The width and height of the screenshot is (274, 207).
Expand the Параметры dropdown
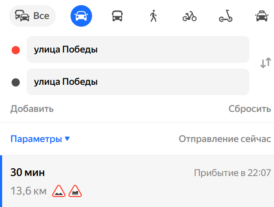coord(40,139)
